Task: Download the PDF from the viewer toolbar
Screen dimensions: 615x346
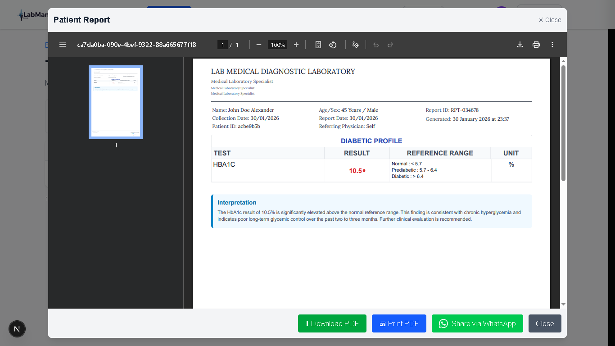Action: [x=520, y=45]
